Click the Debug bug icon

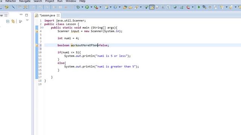coord(78,7)
